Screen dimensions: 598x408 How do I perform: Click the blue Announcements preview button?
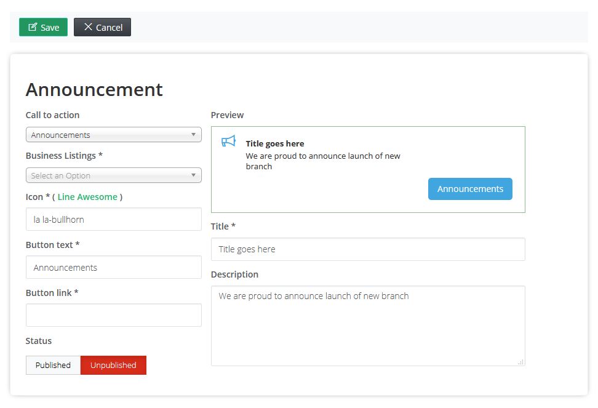click(470, 189)
